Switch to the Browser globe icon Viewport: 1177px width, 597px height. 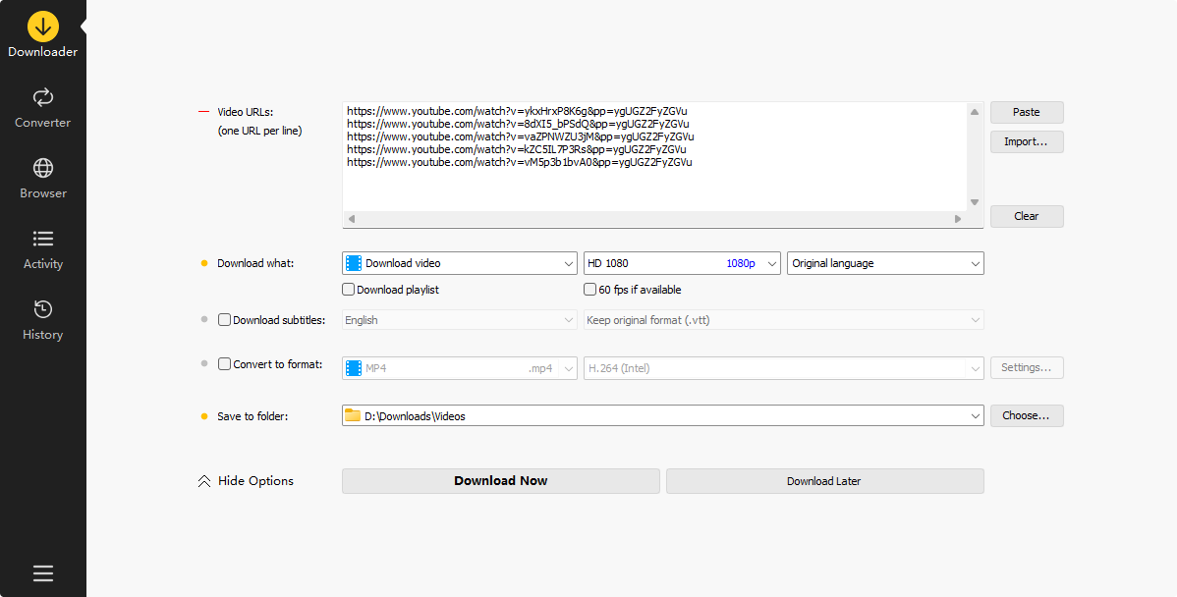(43, 168)
